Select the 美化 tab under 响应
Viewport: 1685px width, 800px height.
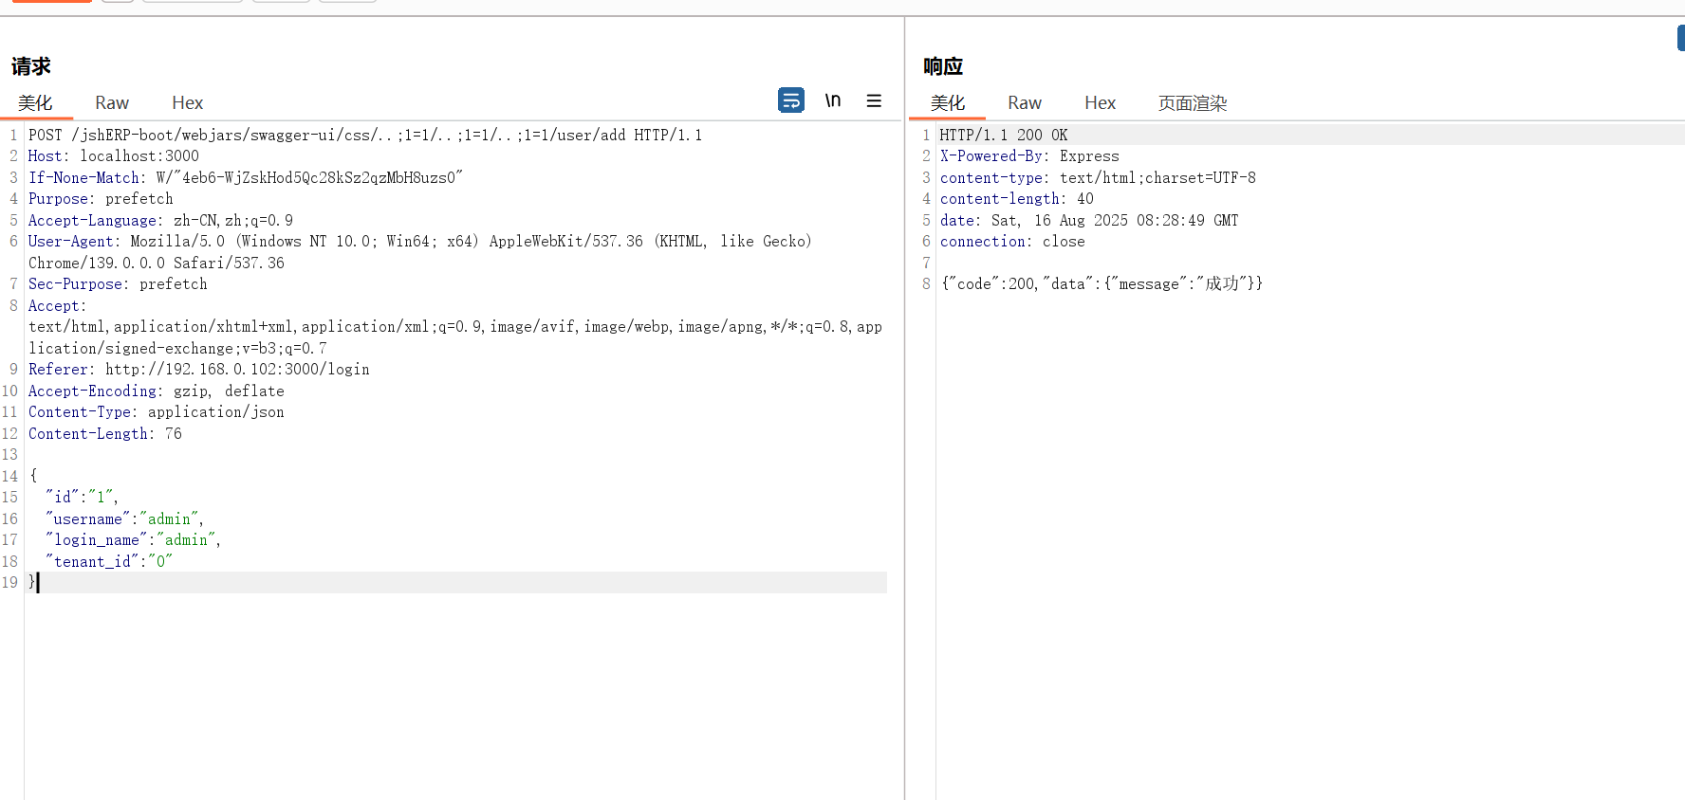pos(947,102)
